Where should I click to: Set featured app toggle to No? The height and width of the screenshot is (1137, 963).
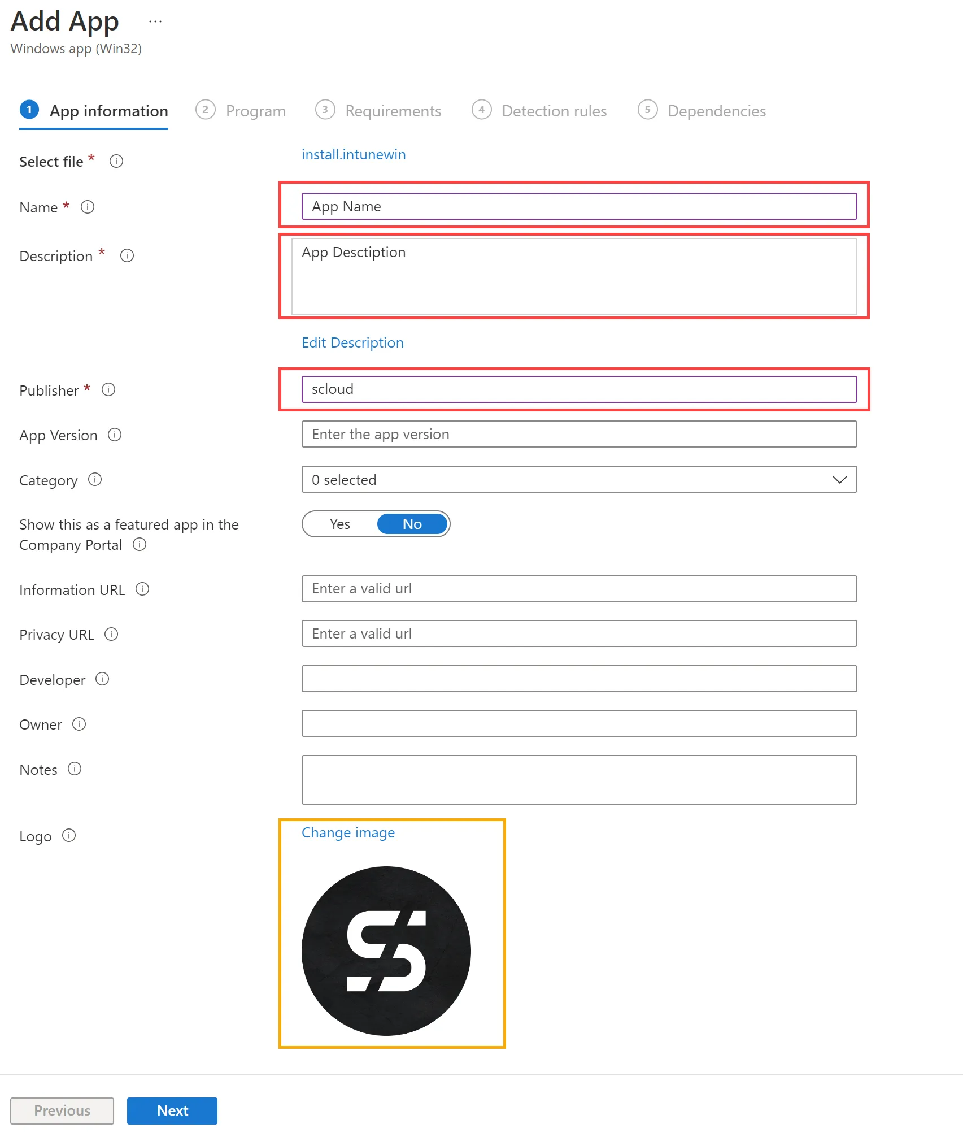pos(412,524)
